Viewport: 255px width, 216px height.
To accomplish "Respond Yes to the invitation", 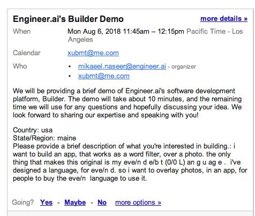I will click(x=46, y=203).
